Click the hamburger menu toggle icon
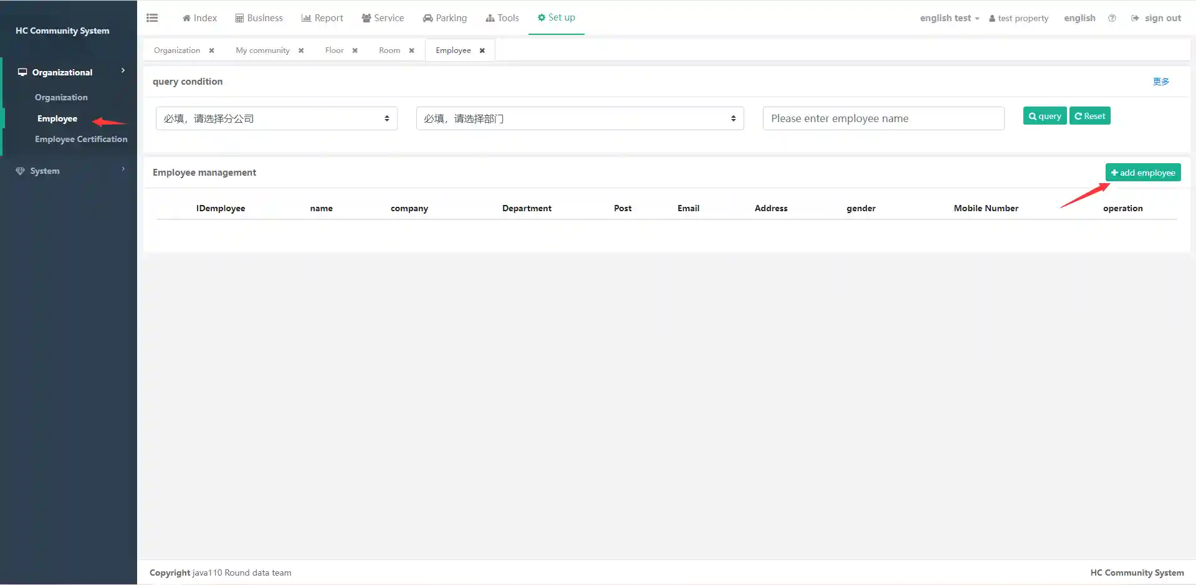 (x=152, y=18)
